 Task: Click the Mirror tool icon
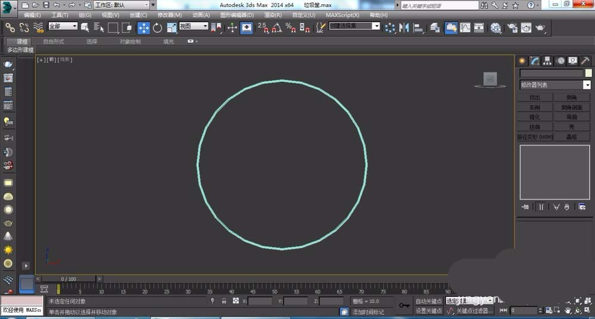405,27
